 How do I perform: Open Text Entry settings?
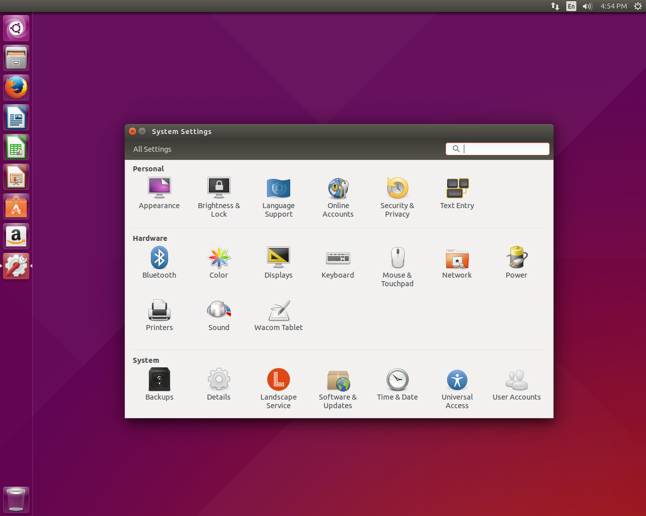(457, 193)
